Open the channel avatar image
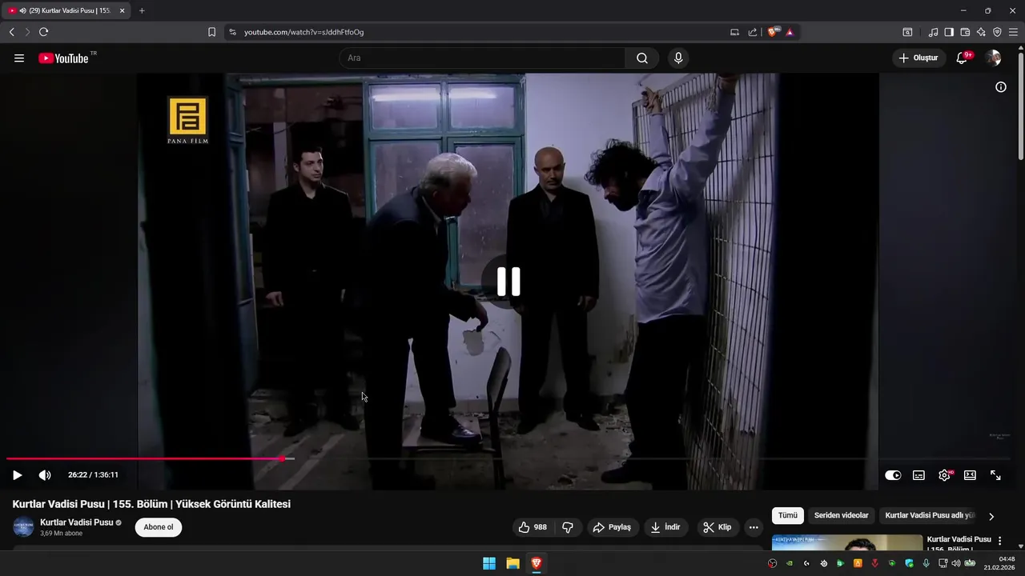 click(x=23, y=527)
